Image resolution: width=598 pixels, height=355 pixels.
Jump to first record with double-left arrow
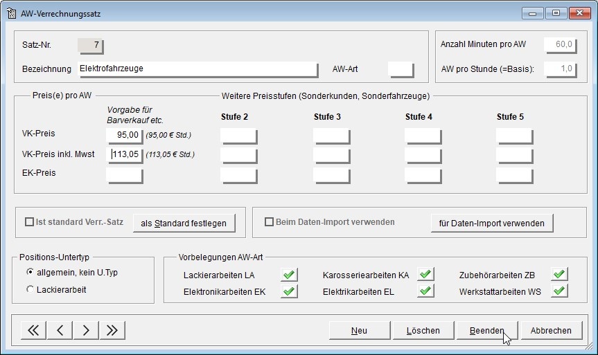(x=33, y=330)
